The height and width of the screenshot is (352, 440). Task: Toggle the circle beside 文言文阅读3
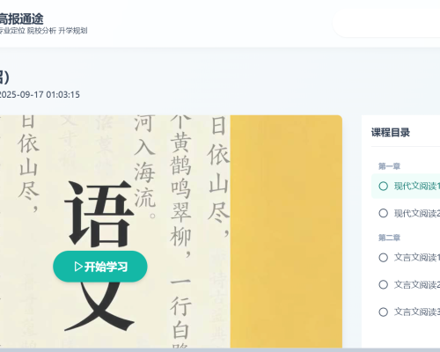tap(383, 312)
